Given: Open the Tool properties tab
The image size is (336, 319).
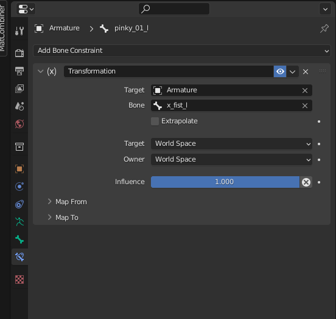Looking at the screenshot, I should click(x=19, y=31).
